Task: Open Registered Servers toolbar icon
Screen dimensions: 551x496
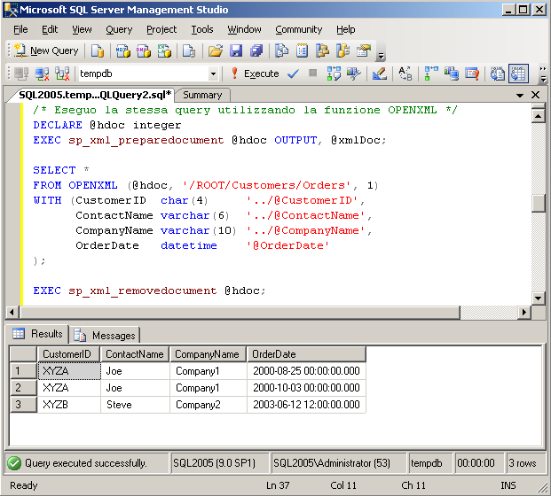Action: [x=281, y=50]
